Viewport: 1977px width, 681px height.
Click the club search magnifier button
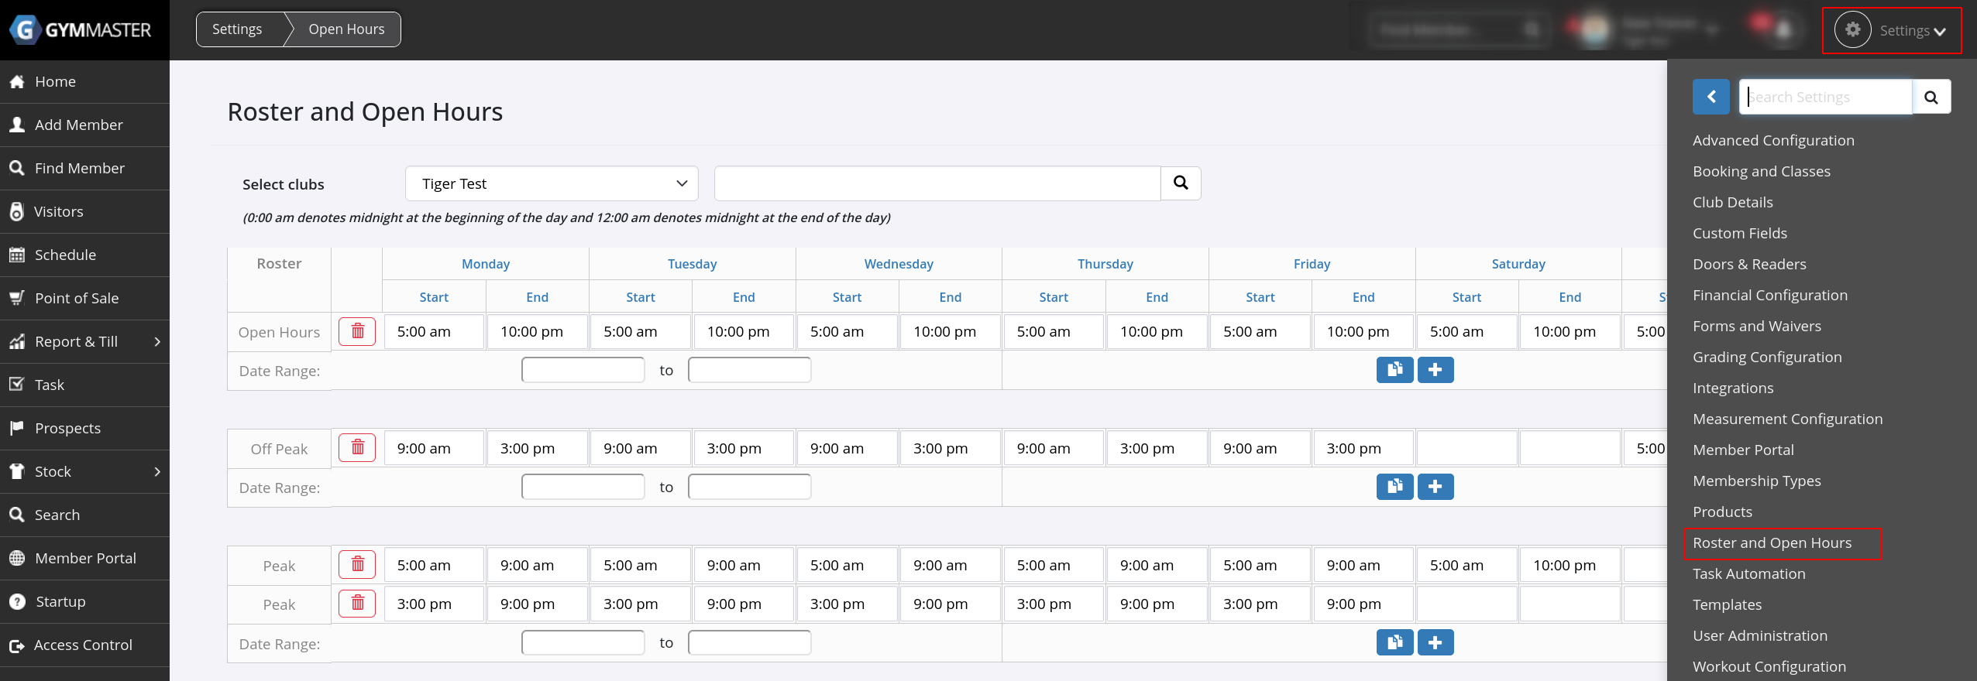1181,183
